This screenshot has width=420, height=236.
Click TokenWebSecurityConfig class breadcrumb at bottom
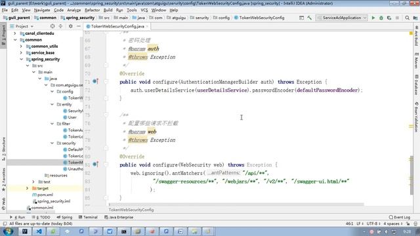pos(131,210)
